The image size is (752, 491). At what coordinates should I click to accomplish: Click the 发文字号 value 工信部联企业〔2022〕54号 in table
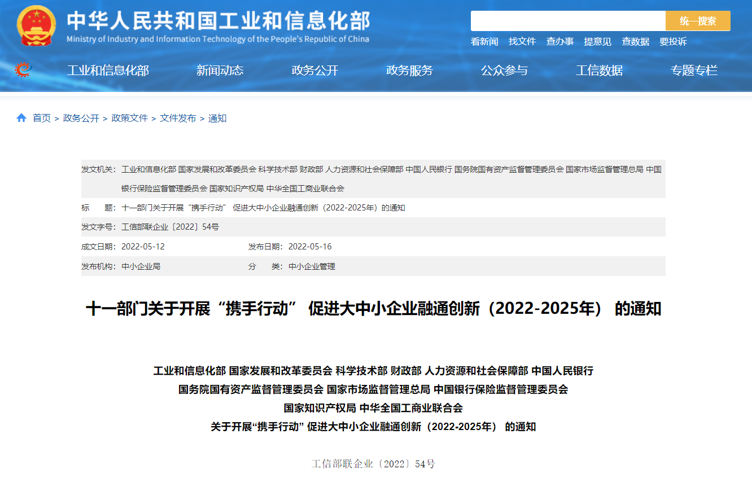(x=170, y=227)
